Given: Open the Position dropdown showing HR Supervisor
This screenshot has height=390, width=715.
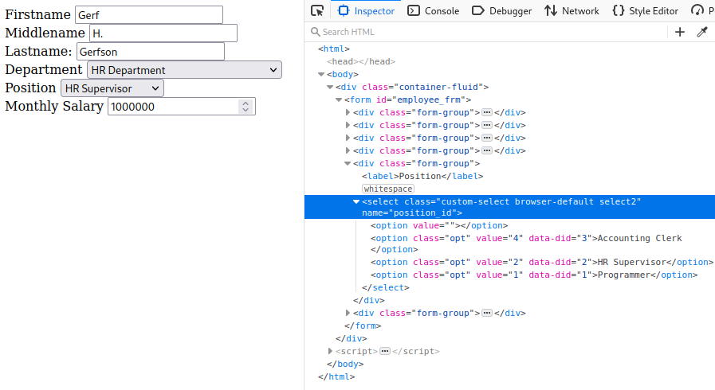Looking at the screenshot, I should pos(112,88).
